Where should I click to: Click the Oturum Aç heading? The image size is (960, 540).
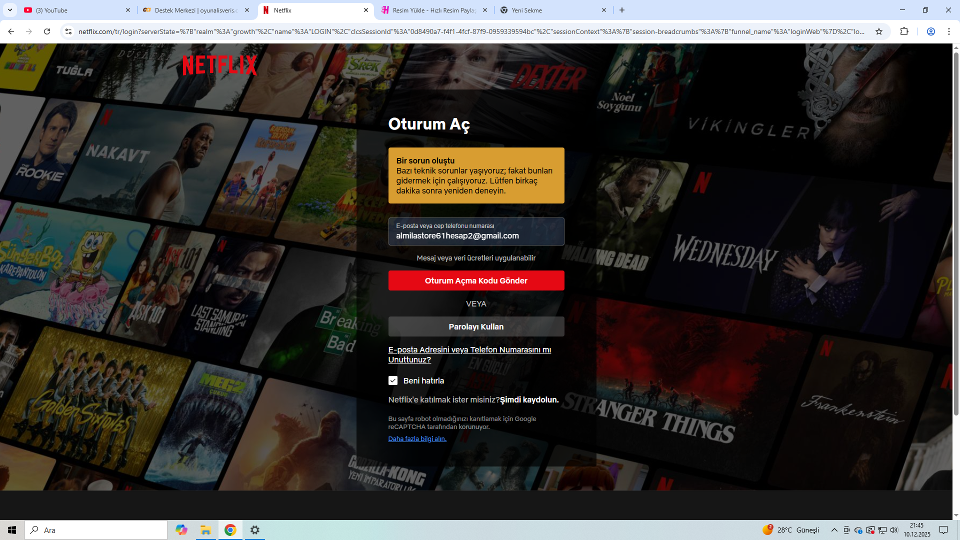tap(429, 124)
